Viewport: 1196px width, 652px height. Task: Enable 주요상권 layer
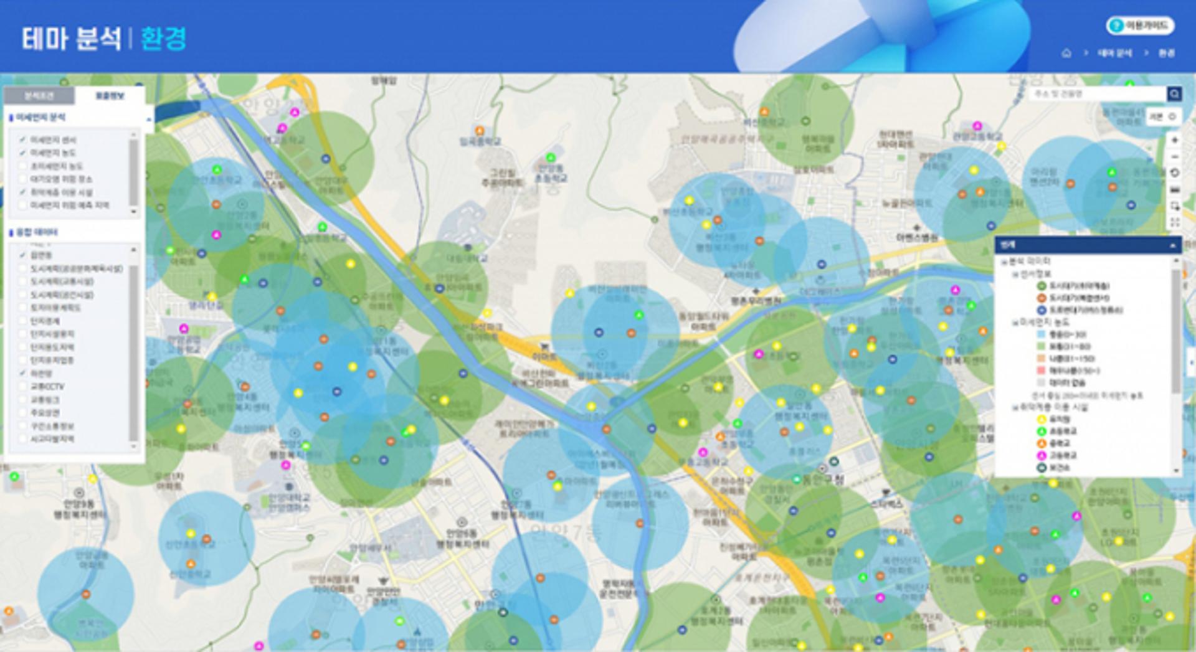coord(23,413)
